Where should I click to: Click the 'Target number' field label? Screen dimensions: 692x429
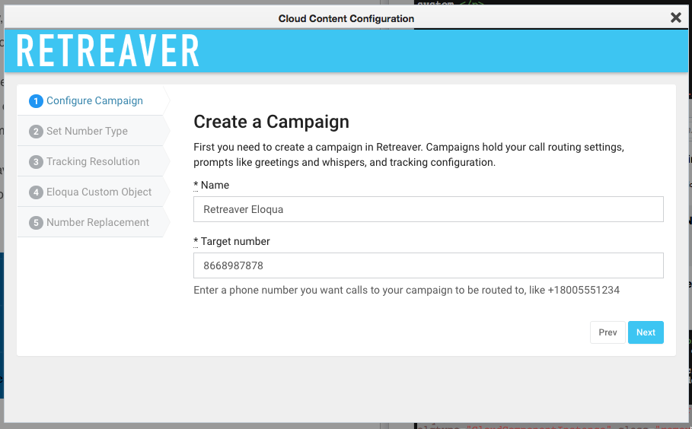click(231, 242)
